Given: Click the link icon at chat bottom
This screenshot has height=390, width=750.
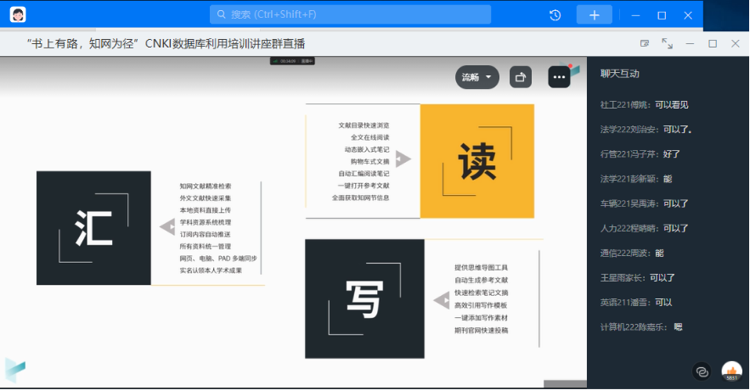Looking at the screenshot, I should (x=702, y=370).
